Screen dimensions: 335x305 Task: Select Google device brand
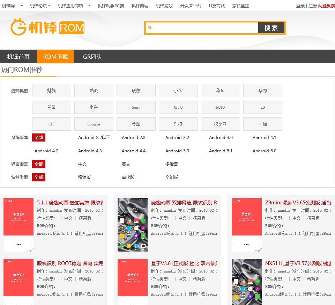[94, 124]
